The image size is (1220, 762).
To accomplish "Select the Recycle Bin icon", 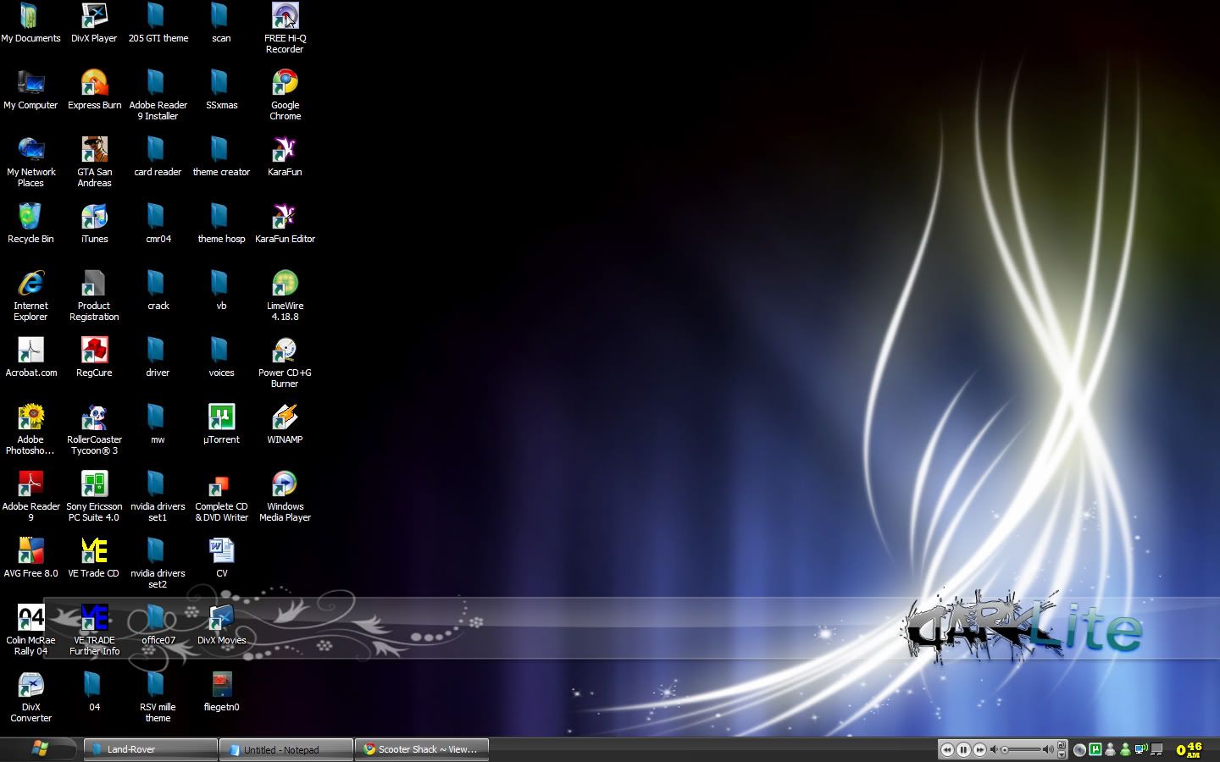I will 30,217.
